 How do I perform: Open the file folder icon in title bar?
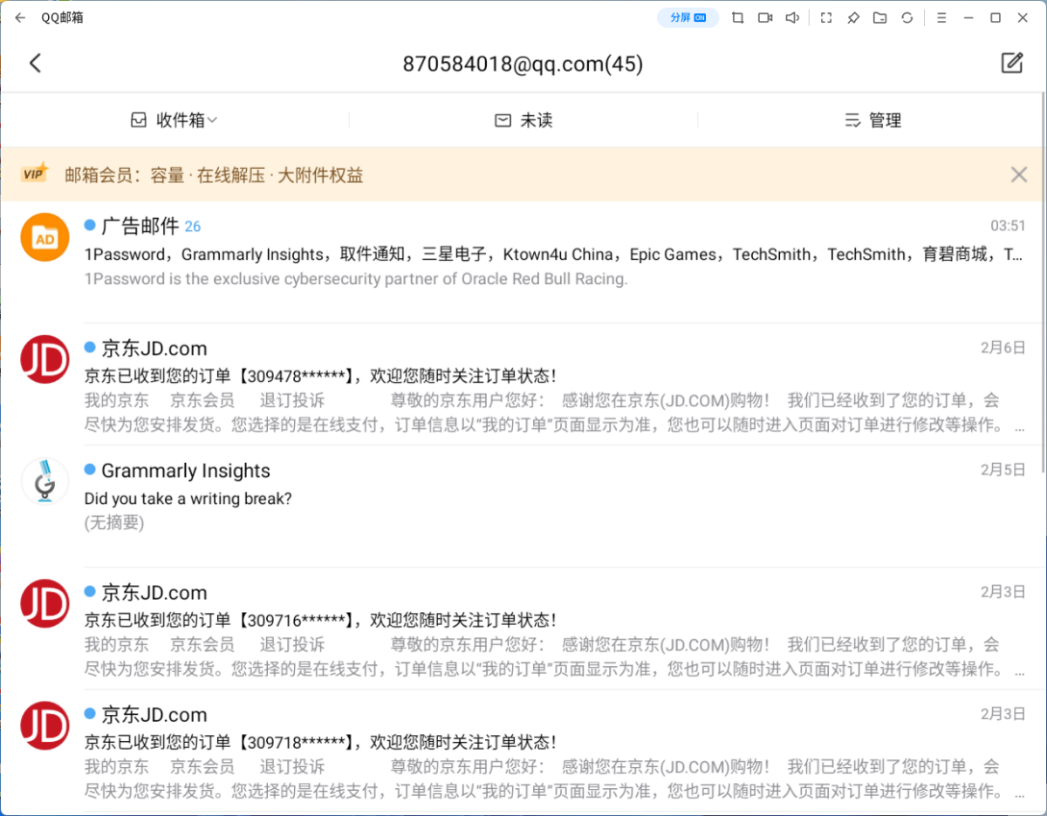[x=880, y=17]
